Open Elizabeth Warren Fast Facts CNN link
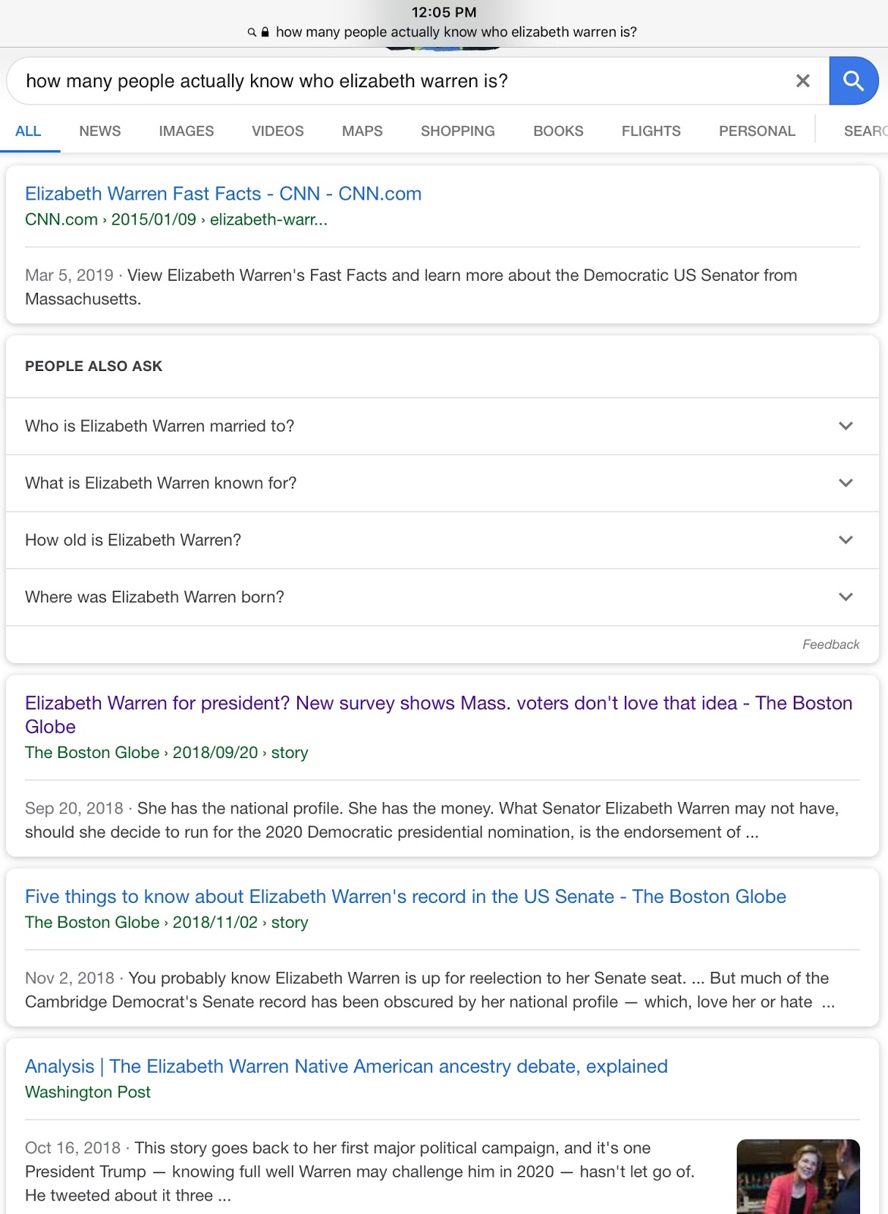The height and width of the screenshot is (1214, 888). (223, 193)
